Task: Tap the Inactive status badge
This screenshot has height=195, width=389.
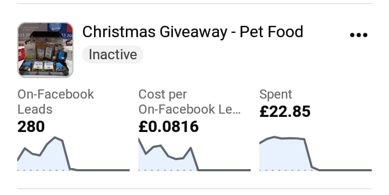Action: point(113,54)
